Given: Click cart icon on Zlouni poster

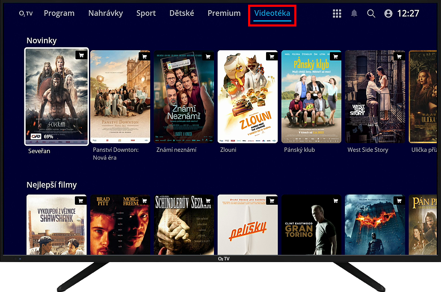Looking at the screenshot, I should click(272, 56).
